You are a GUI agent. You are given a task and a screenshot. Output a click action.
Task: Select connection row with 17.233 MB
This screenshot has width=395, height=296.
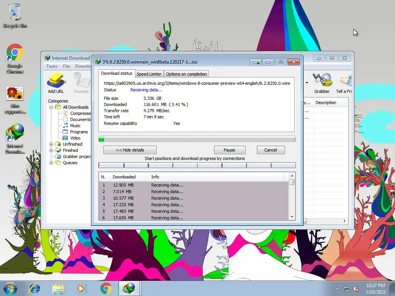pos(194,205)
